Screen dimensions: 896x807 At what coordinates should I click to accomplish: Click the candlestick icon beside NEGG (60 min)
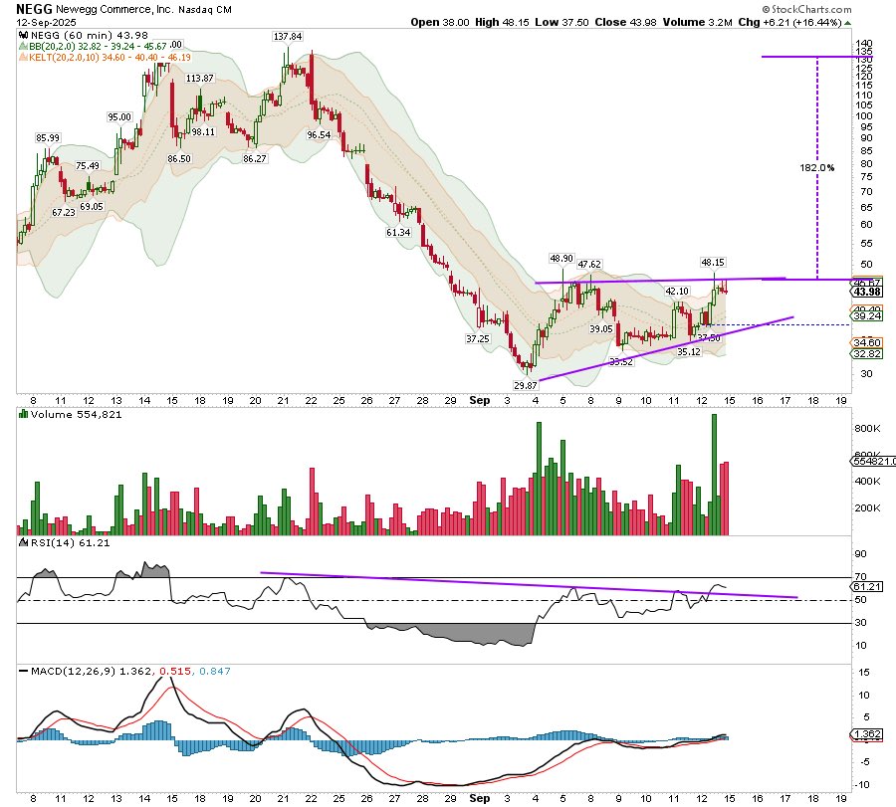click(24, 36)
